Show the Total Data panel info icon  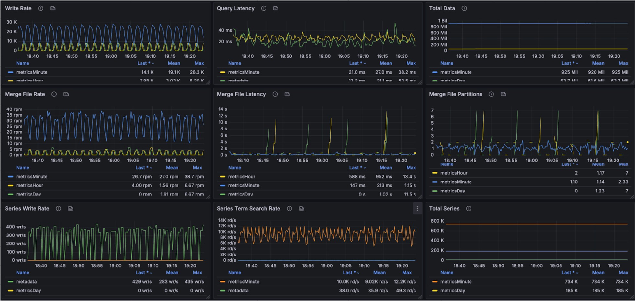[x=464, y=8]
